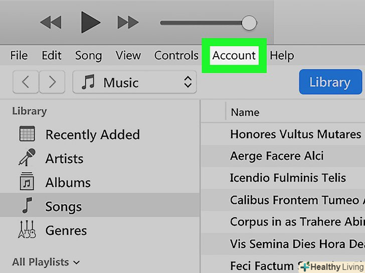Select the Songs note icon

pos(27,206)
